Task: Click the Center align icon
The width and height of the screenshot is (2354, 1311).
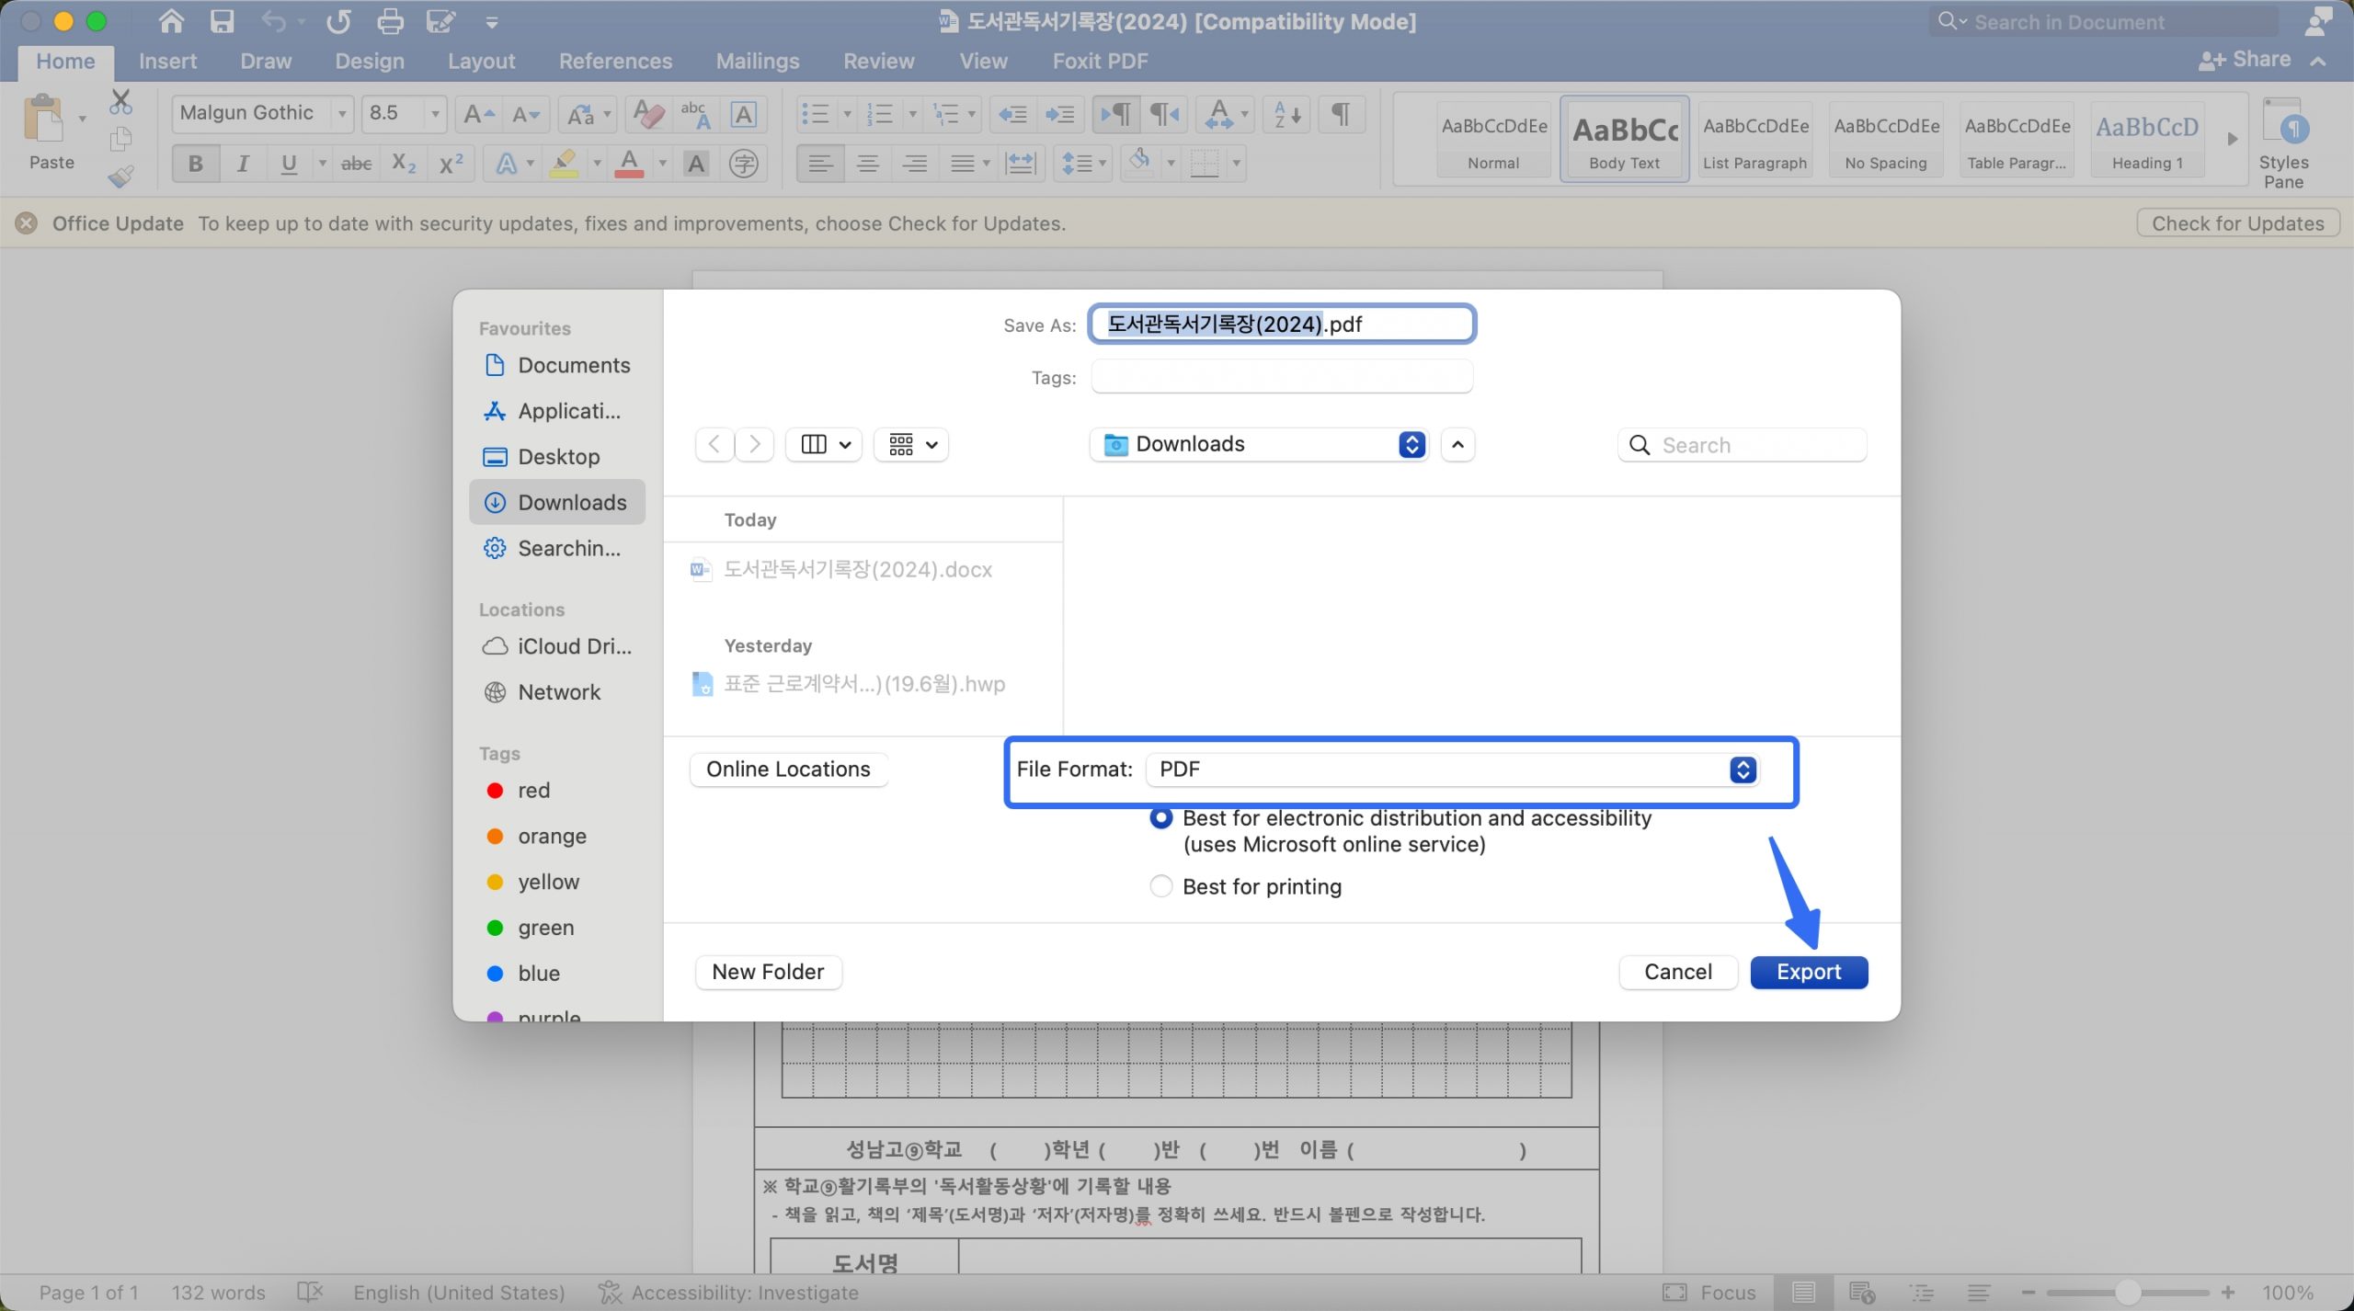Action: click(867, 164)
